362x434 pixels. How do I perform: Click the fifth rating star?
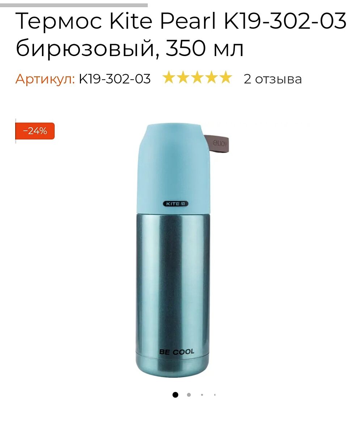point(225,77)
